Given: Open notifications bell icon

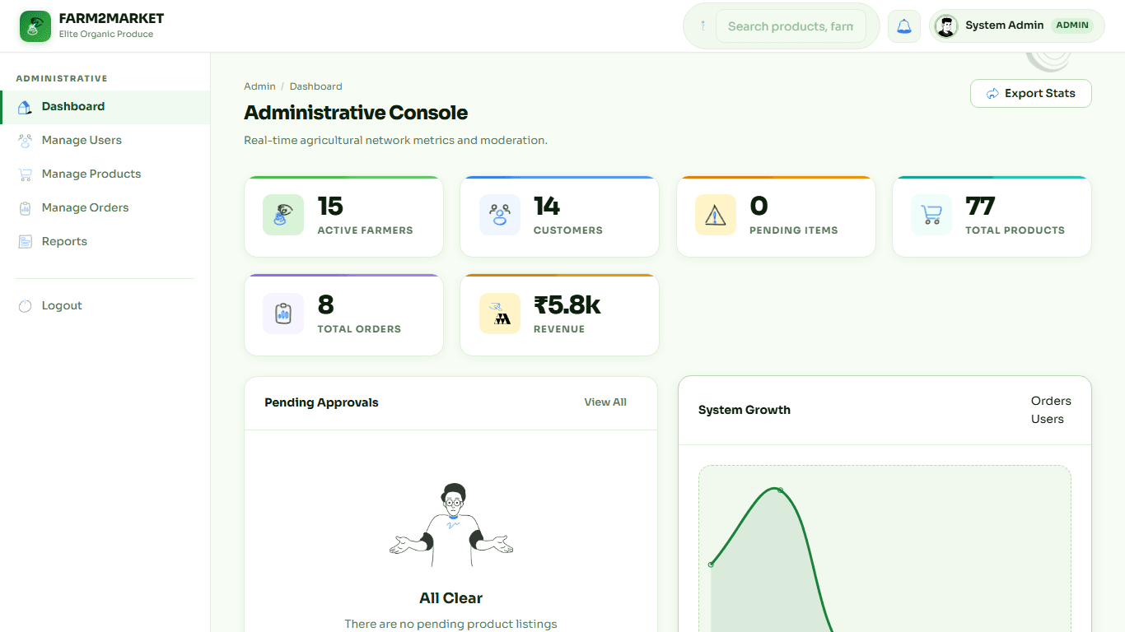Looking at the screenshot, I should [x=904, y=26].
